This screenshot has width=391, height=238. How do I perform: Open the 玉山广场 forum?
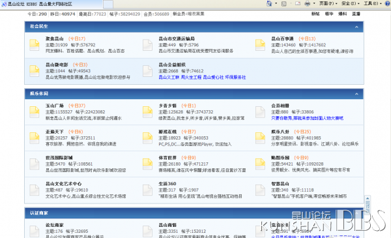point(54,106)
